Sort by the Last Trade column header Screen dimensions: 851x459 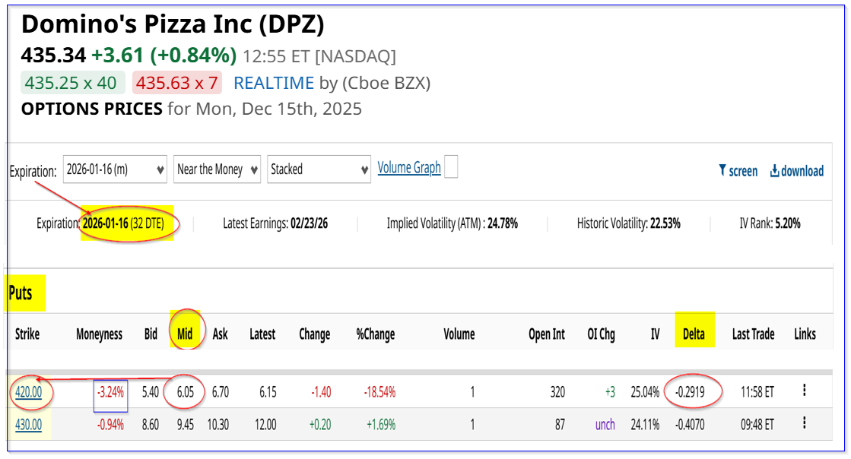(753, 334)
